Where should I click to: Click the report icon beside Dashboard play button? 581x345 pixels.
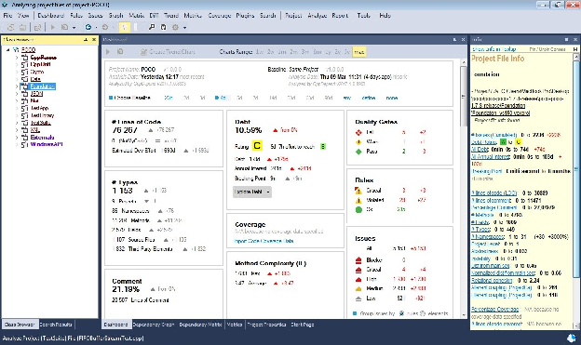[x=120, y=52]
